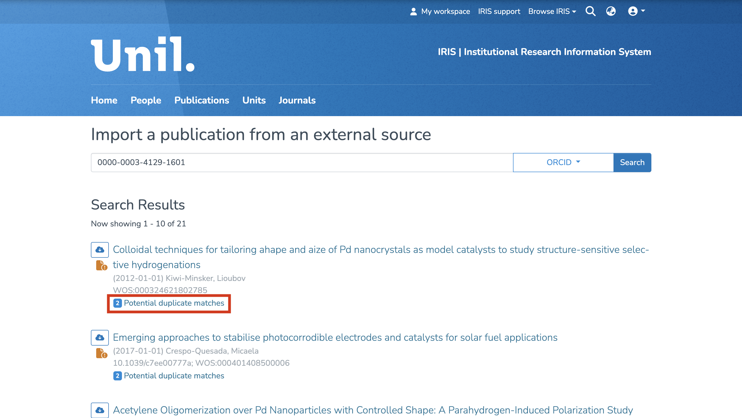The height and width of the screenshot is (418, 742).
Task: Open the globe language switcher icon
Action: [611, 11]
